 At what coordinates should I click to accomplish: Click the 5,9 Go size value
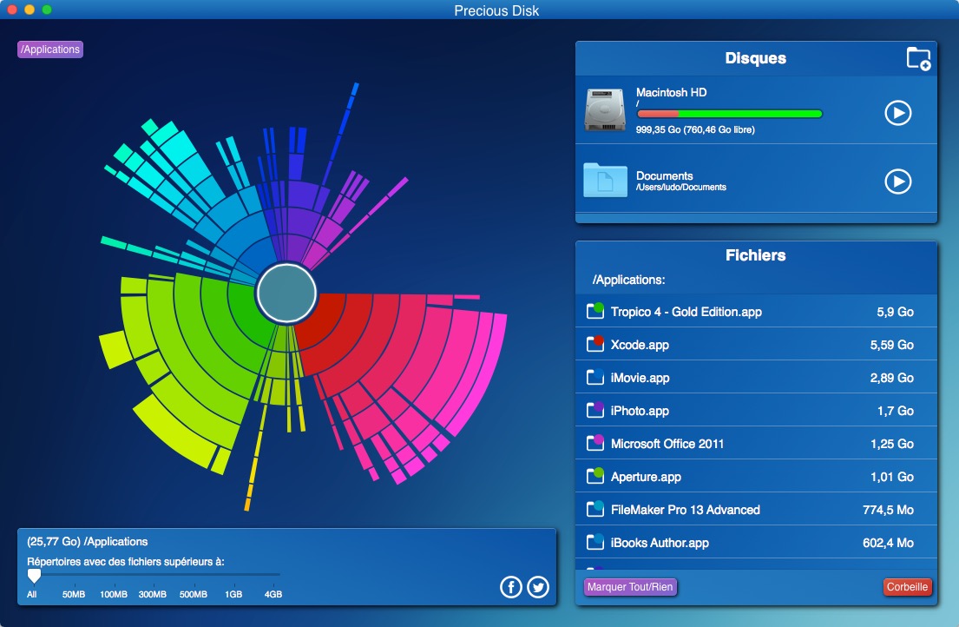coord(896,312)
